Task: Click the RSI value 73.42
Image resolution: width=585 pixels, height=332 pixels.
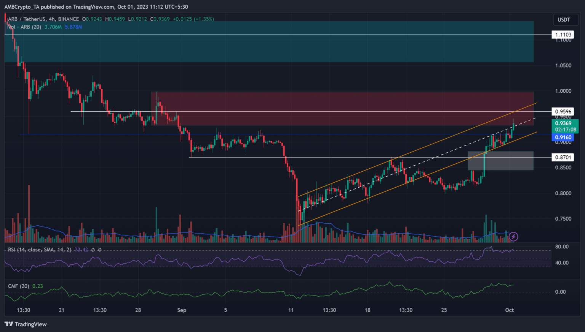Action: 81,250
